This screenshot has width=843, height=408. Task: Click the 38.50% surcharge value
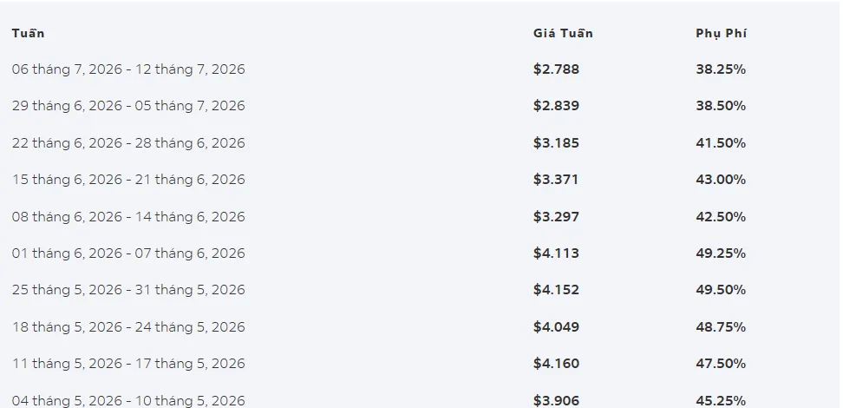(721, 106)
